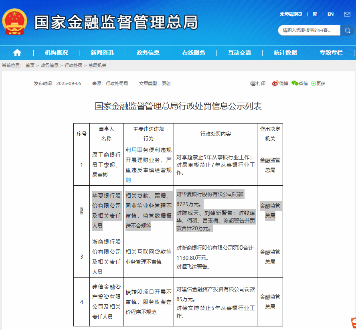Open the orange floating icon at bottom right

(x=353, y=324)
